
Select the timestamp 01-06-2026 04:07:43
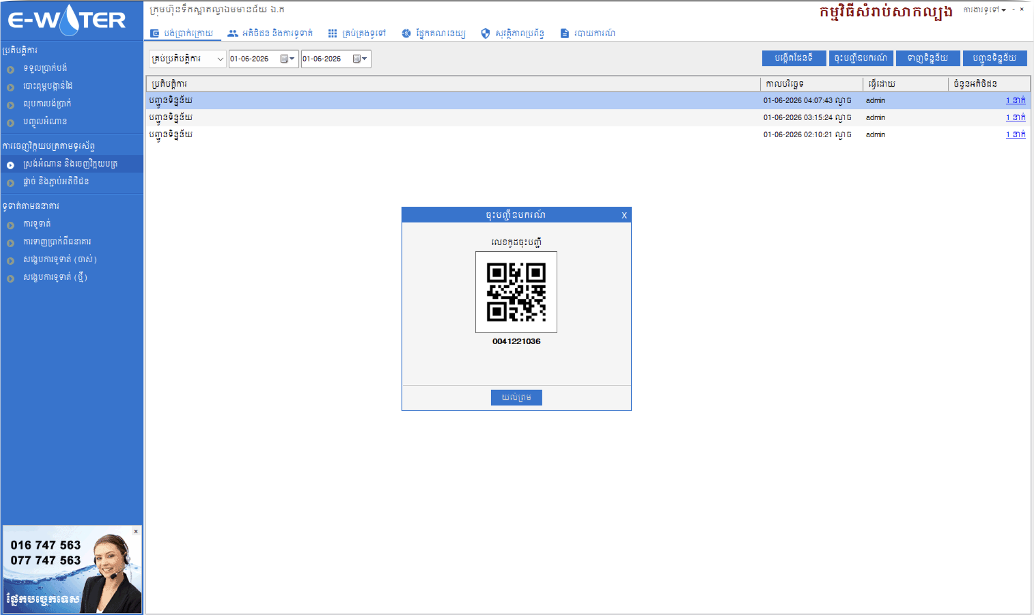(x=807, y=101)
